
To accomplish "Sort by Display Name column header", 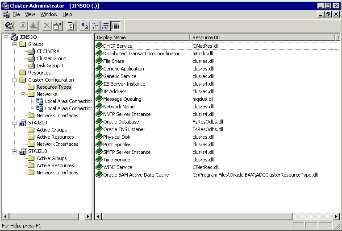I will [x=142, y=37].
